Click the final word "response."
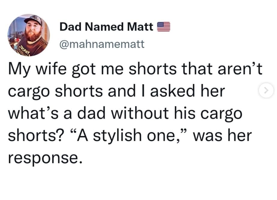 (44, 157)
